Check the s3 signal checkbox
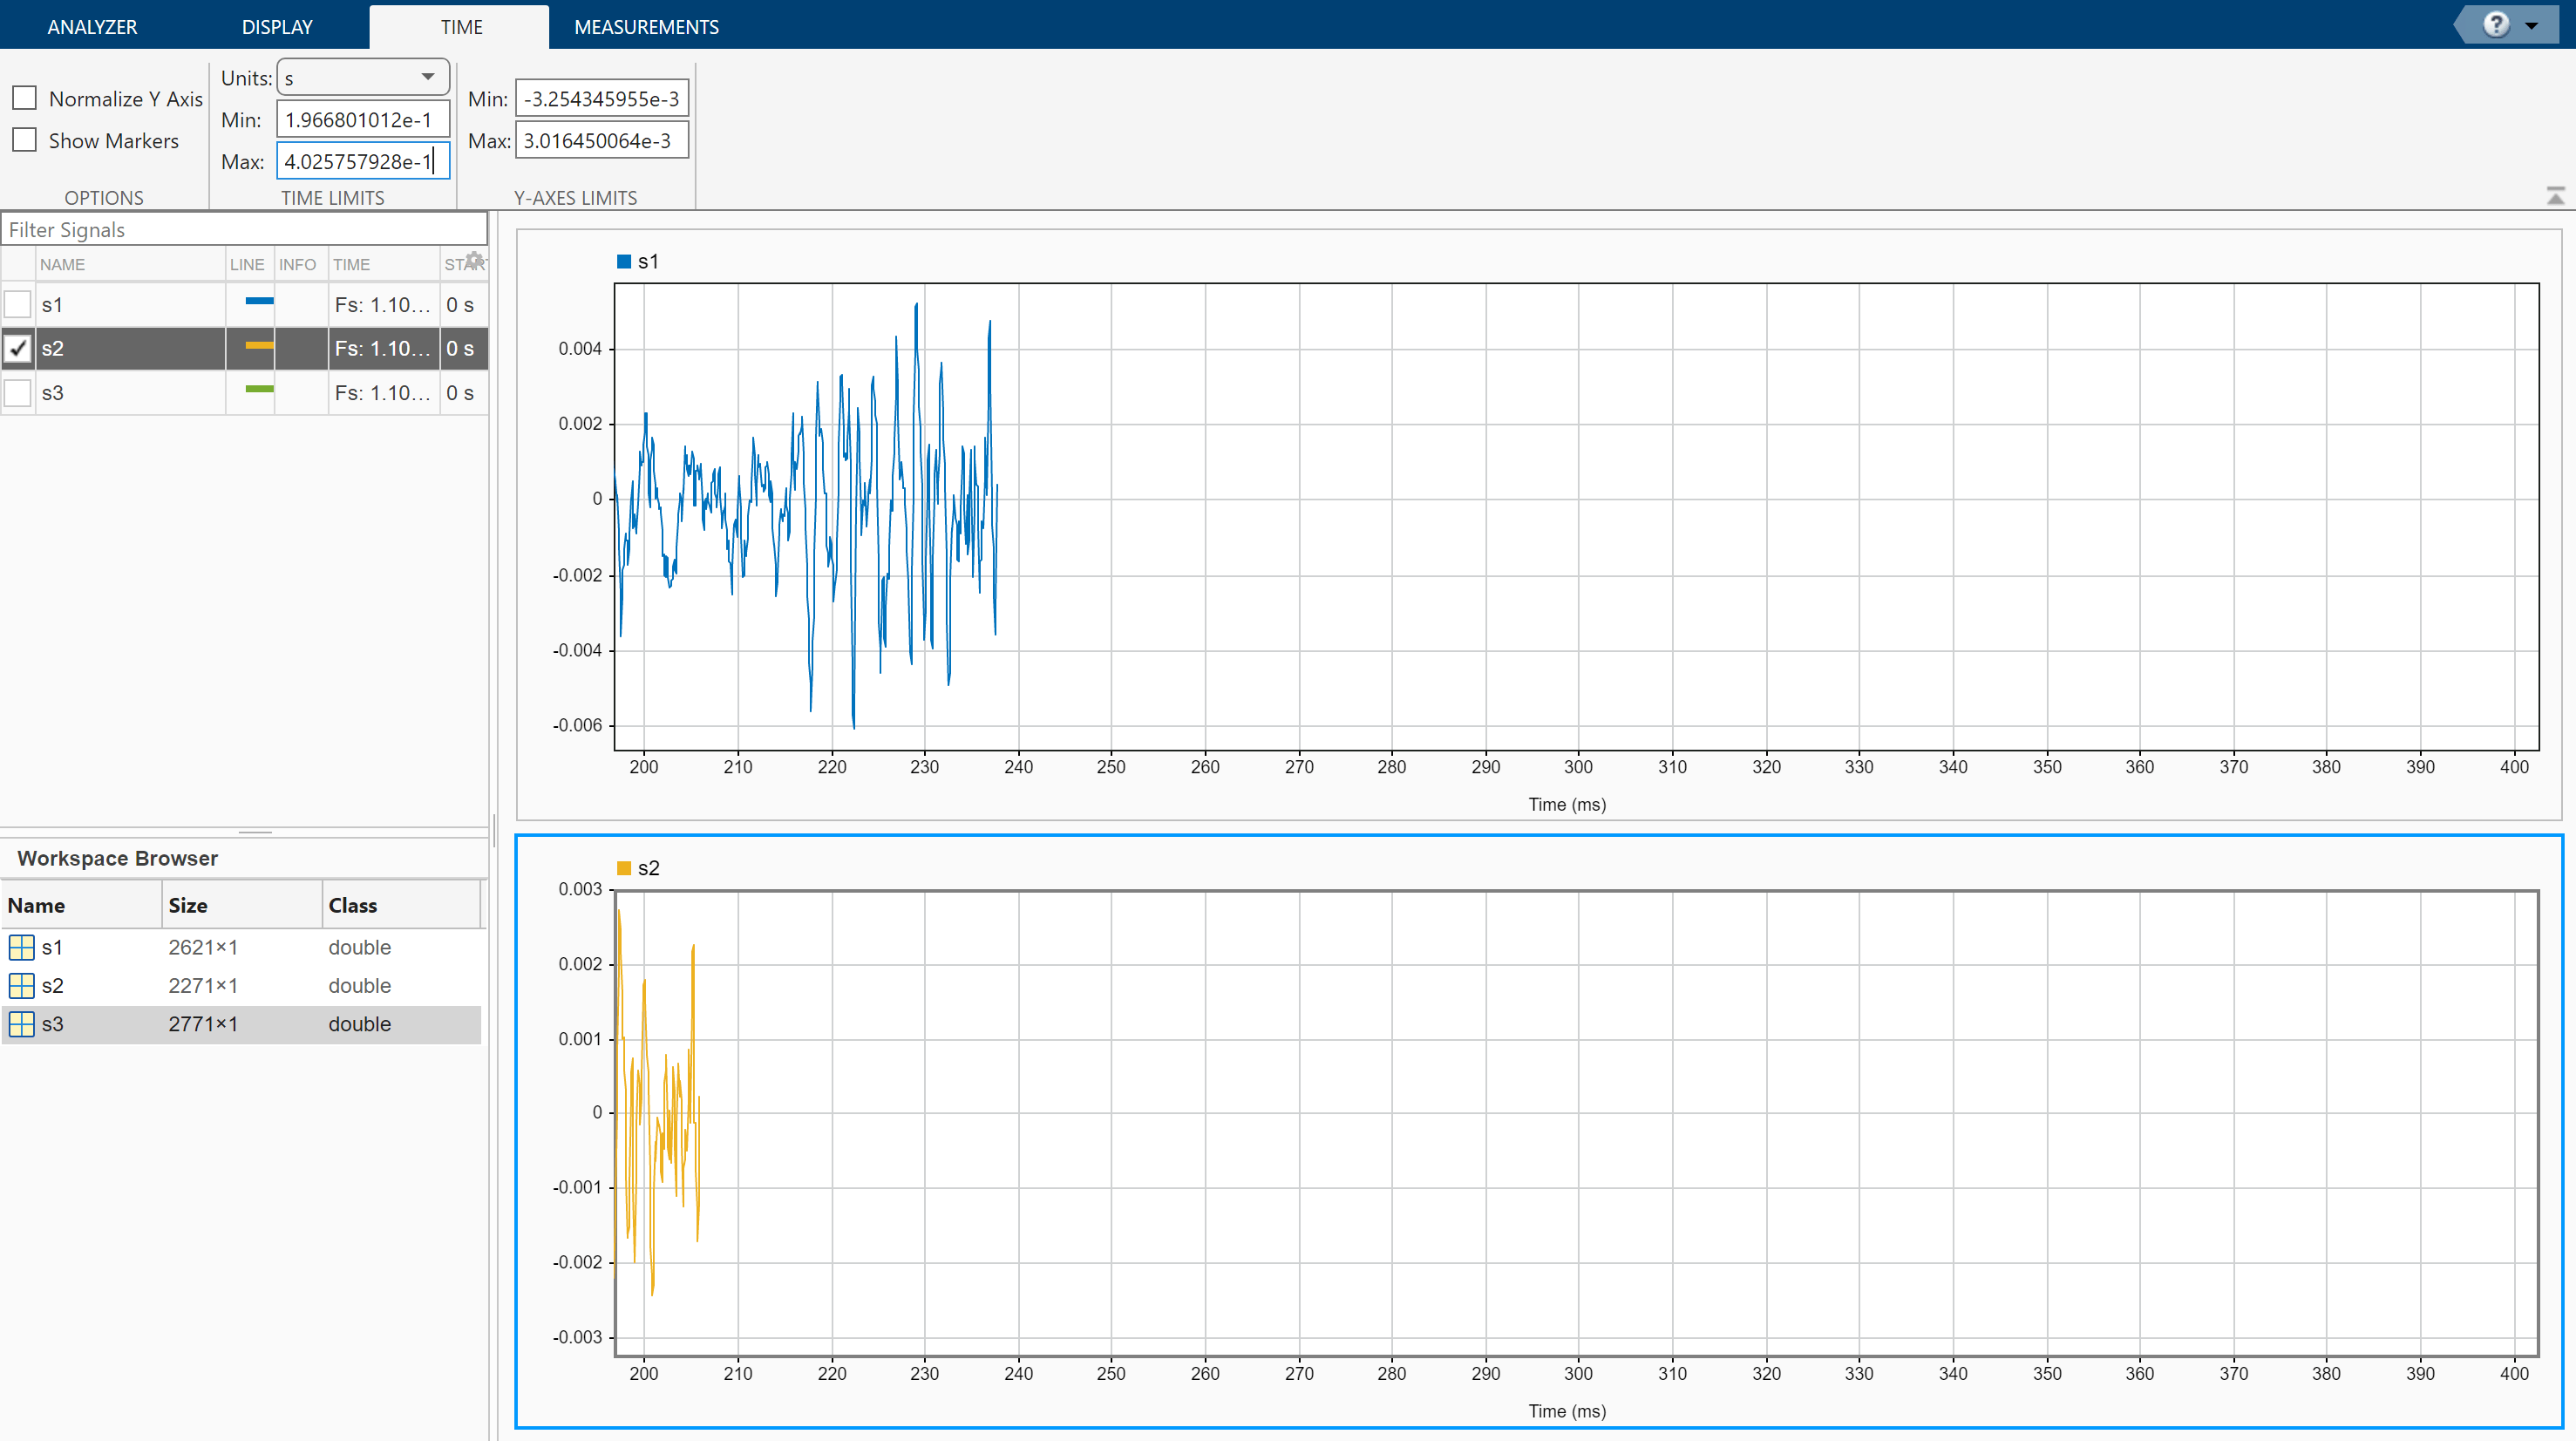 click(x=18, y=393)
